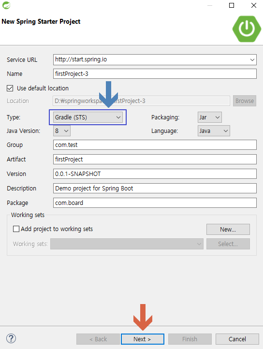Viewport: 263px width, 349px height.
Task: Open the Service URL dropdown
Action: point(252,59)
